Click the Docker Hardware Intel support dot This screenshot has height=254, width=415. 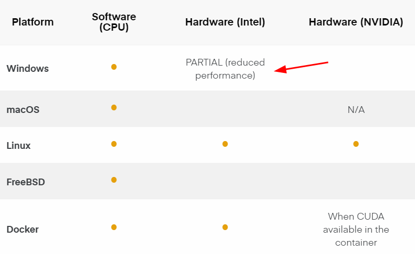pos(225,227)
